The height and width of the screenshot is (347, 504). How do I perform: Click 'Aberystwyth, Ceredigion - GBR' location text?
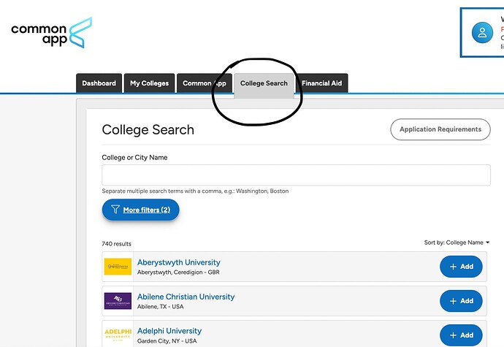coord(178,272)
